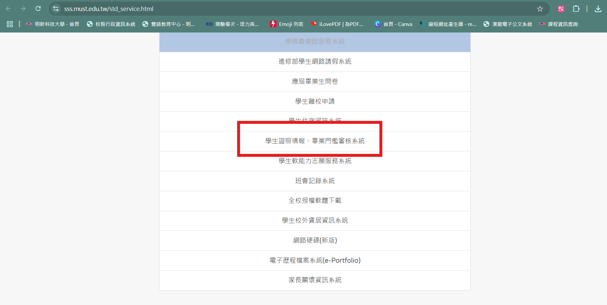This screenshot has width=607, height=305.
Task: Open the apps grid icon in bookmarks bar
Action: point(10,24)
